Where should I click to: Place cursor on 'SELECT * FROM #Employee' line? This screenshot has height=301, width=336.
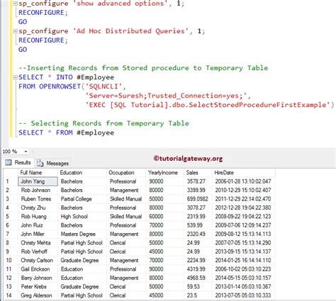[x=67, y=132]
